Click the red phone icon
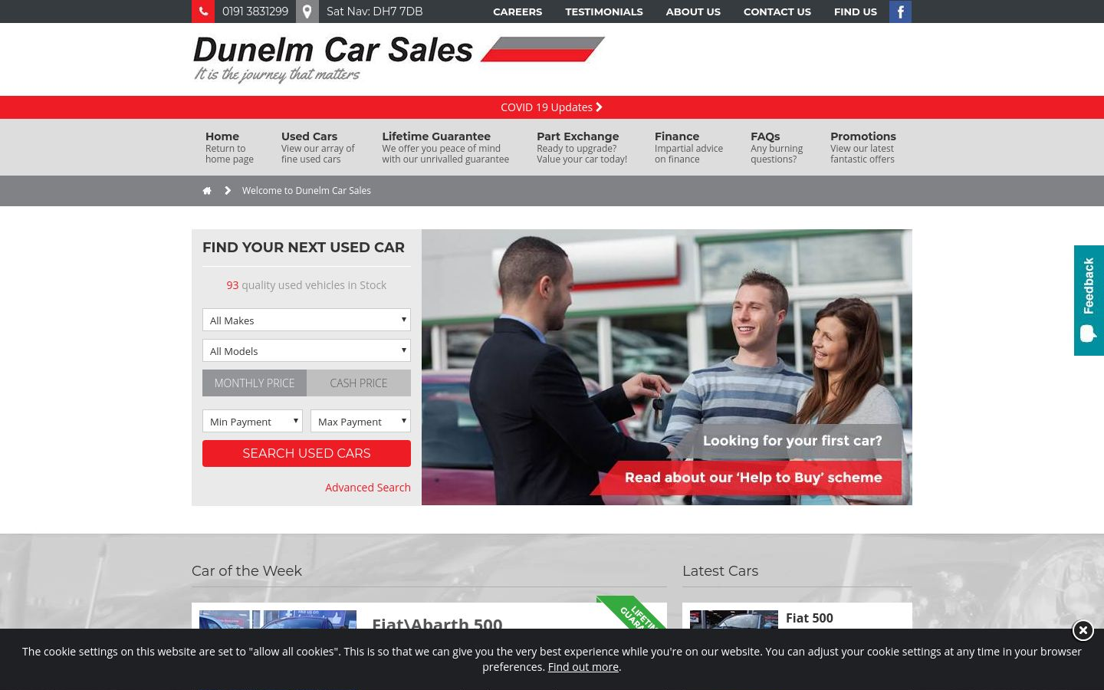This screenshot has height=690, width=1104. click(x=203, y=11)
